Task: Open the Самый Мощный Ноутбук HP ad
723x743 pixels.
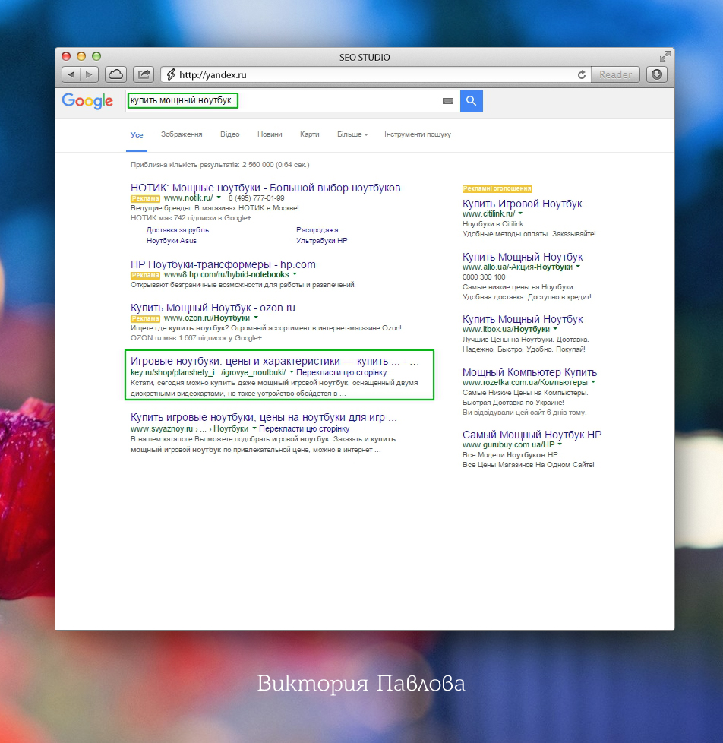Action: coord(532,435)
